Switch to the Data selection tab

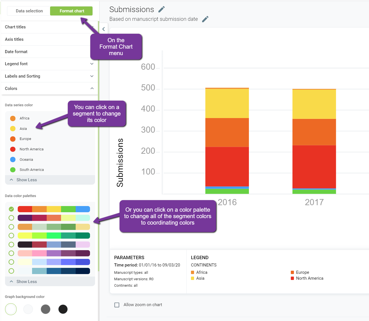click(x=29, y=11)
